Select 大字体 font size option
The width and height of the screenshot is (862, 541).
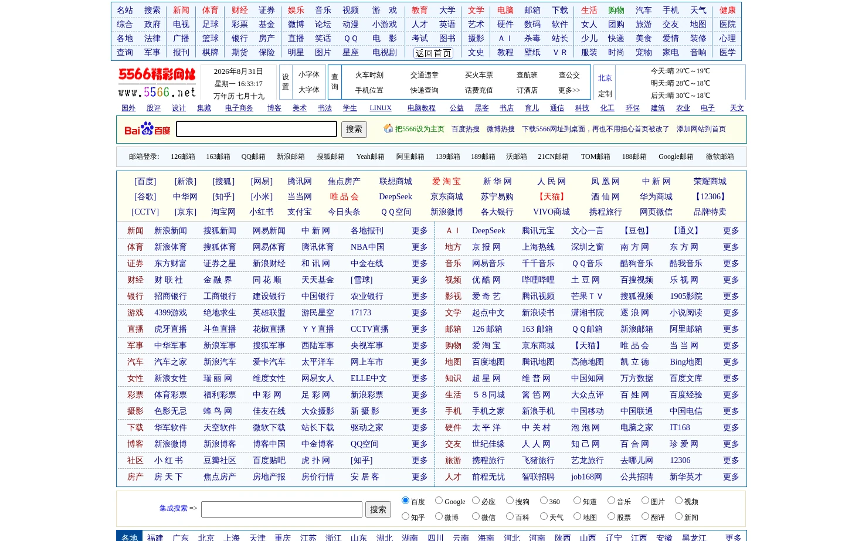coord(309,90)
